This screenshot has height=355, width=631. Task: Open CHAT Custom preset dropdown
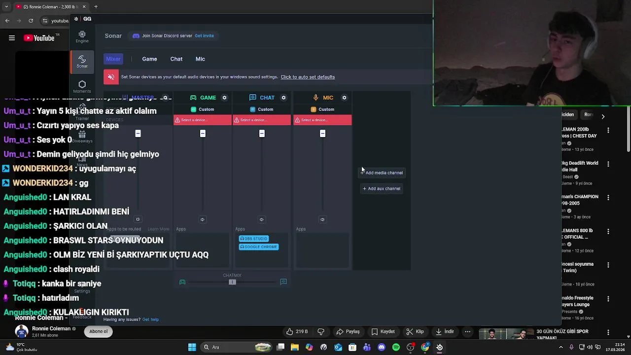[262, 109]
